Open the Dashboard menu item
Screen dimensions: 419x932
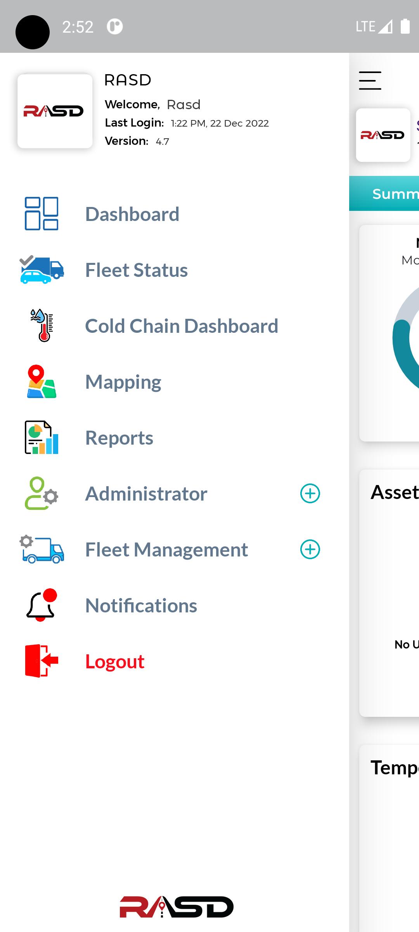(132, 214)
